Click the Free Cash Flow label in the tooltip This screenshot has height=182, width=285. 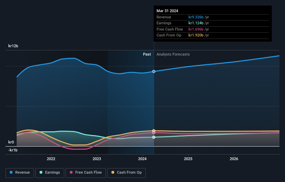(x=170, y=29)
